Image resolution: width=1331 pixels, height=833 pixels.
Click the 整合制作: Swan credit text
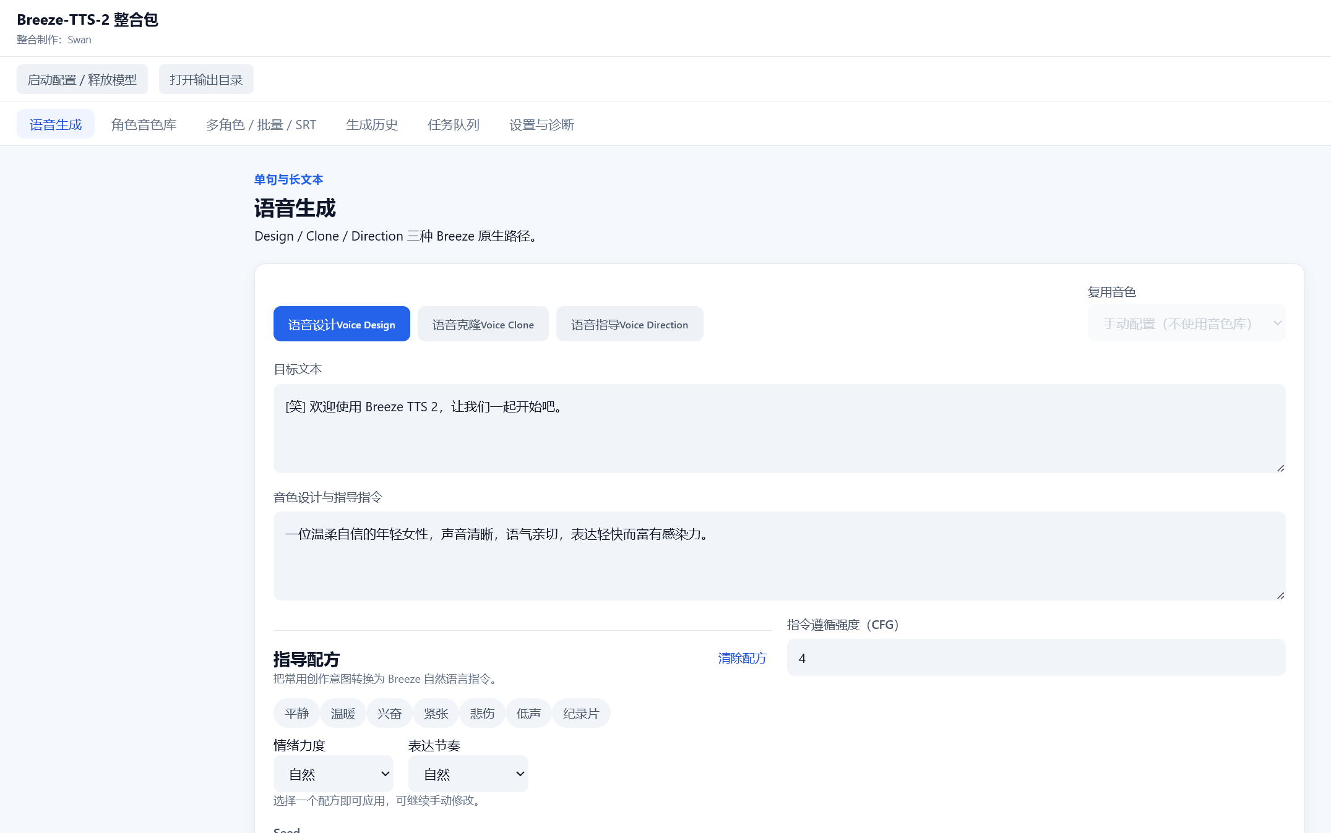click(54, 40)
